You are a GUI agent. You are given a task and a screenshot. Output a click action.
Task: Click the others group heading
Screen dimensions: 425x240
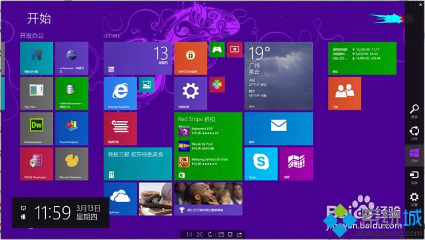point(112,35)
